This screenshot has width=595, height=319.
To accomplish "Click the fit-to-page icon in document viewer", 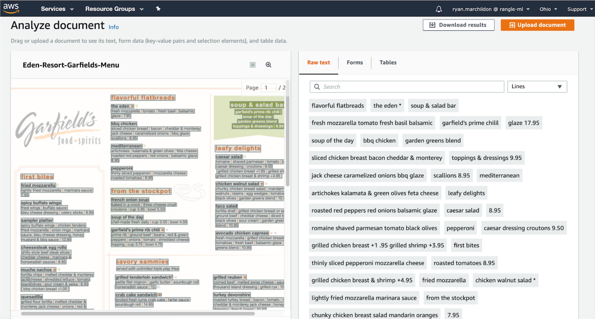I will coord(253,65).
